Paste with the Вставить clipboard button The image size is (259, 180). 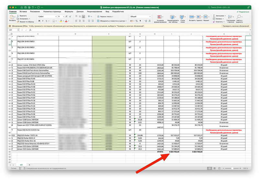pos(12,18)
